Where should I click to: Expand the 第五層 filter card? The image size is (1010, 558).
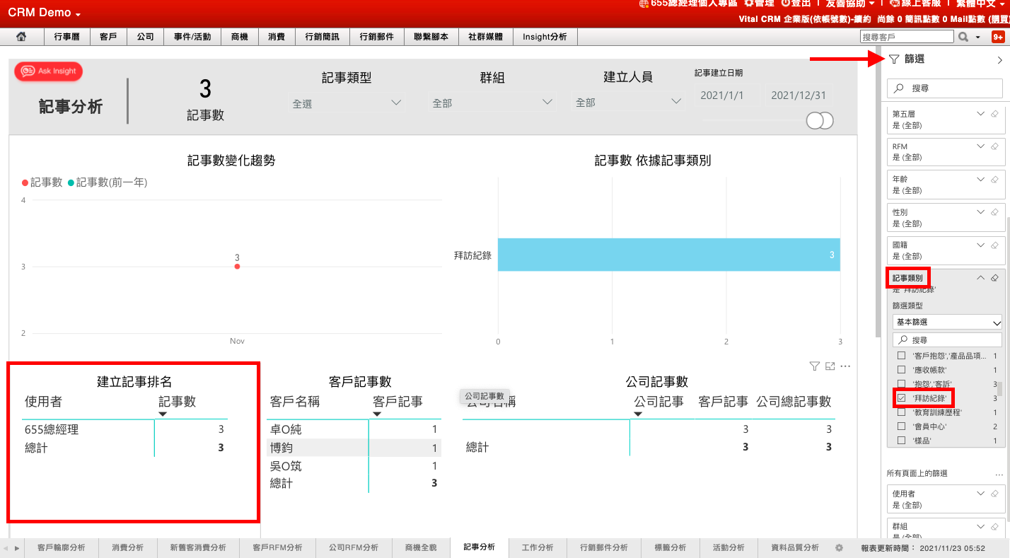980,113
